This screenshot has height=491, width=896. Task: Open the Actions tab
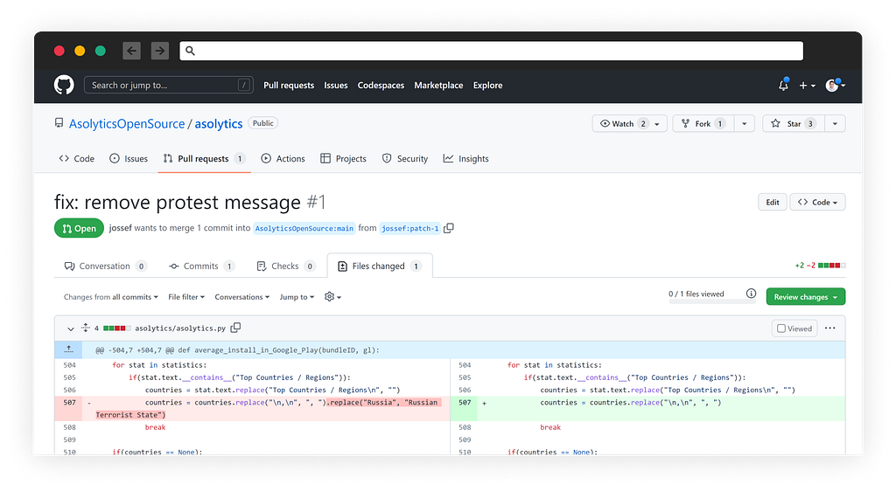(x=283, y=158)
